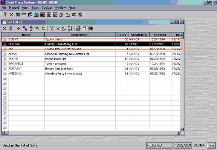Click the group of people icon
217x150 pixels.
pyautogui.click(x=37, y=14)
